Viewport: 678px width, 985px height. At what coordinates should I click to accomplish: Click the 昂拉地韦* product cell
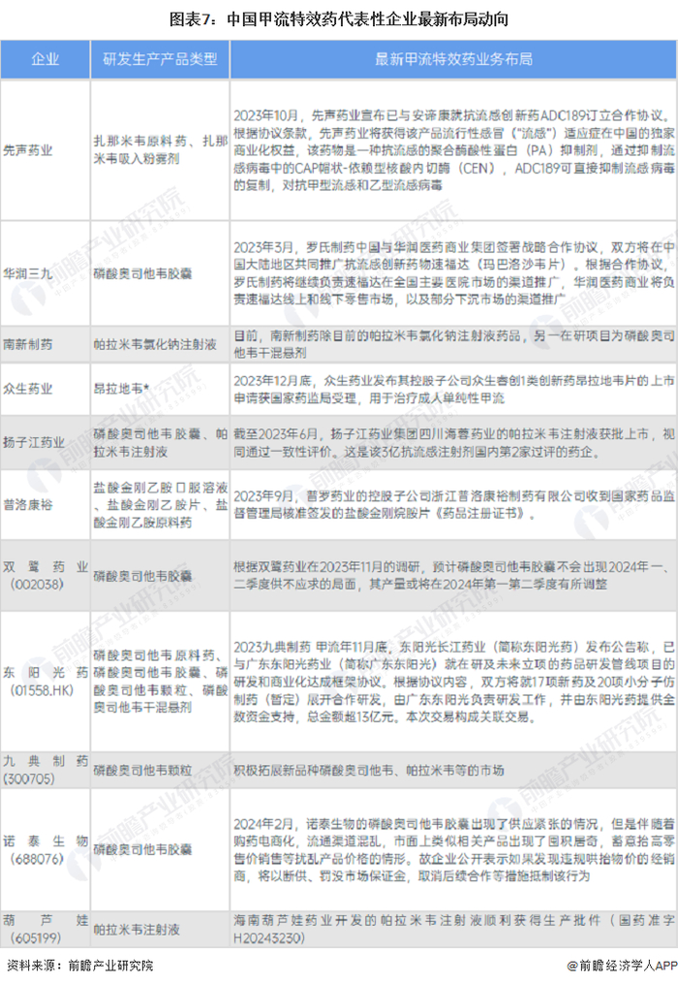point(160,389)
